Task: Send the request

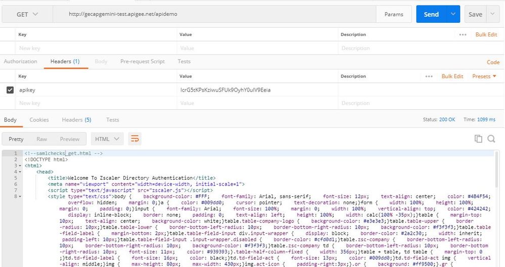Action: [x=431, y=14]
